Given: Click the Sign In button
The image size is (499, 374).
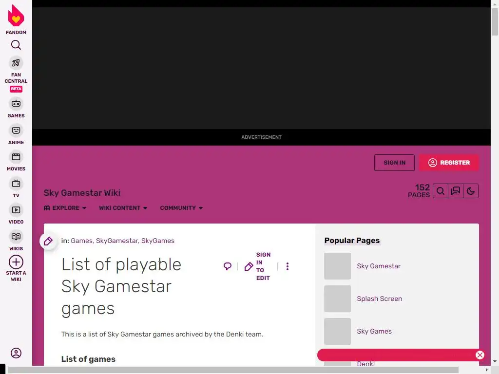Looking at the screenshot, I should point(394,163).
